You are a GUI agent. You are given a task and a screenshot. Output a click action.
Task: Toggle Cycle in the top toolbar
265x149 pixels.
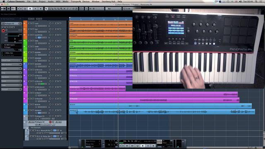[25, 9]
